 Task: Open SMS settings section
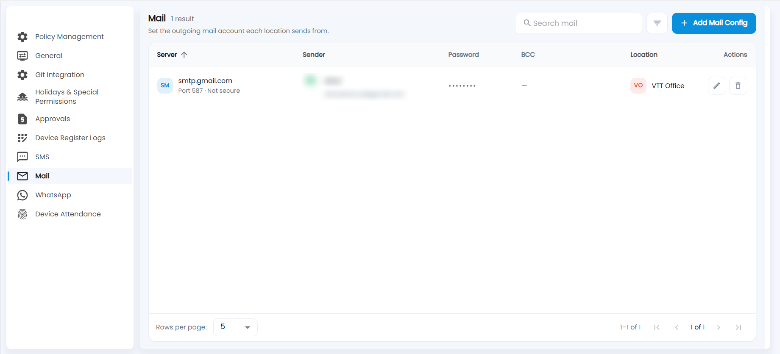(70, 157)
